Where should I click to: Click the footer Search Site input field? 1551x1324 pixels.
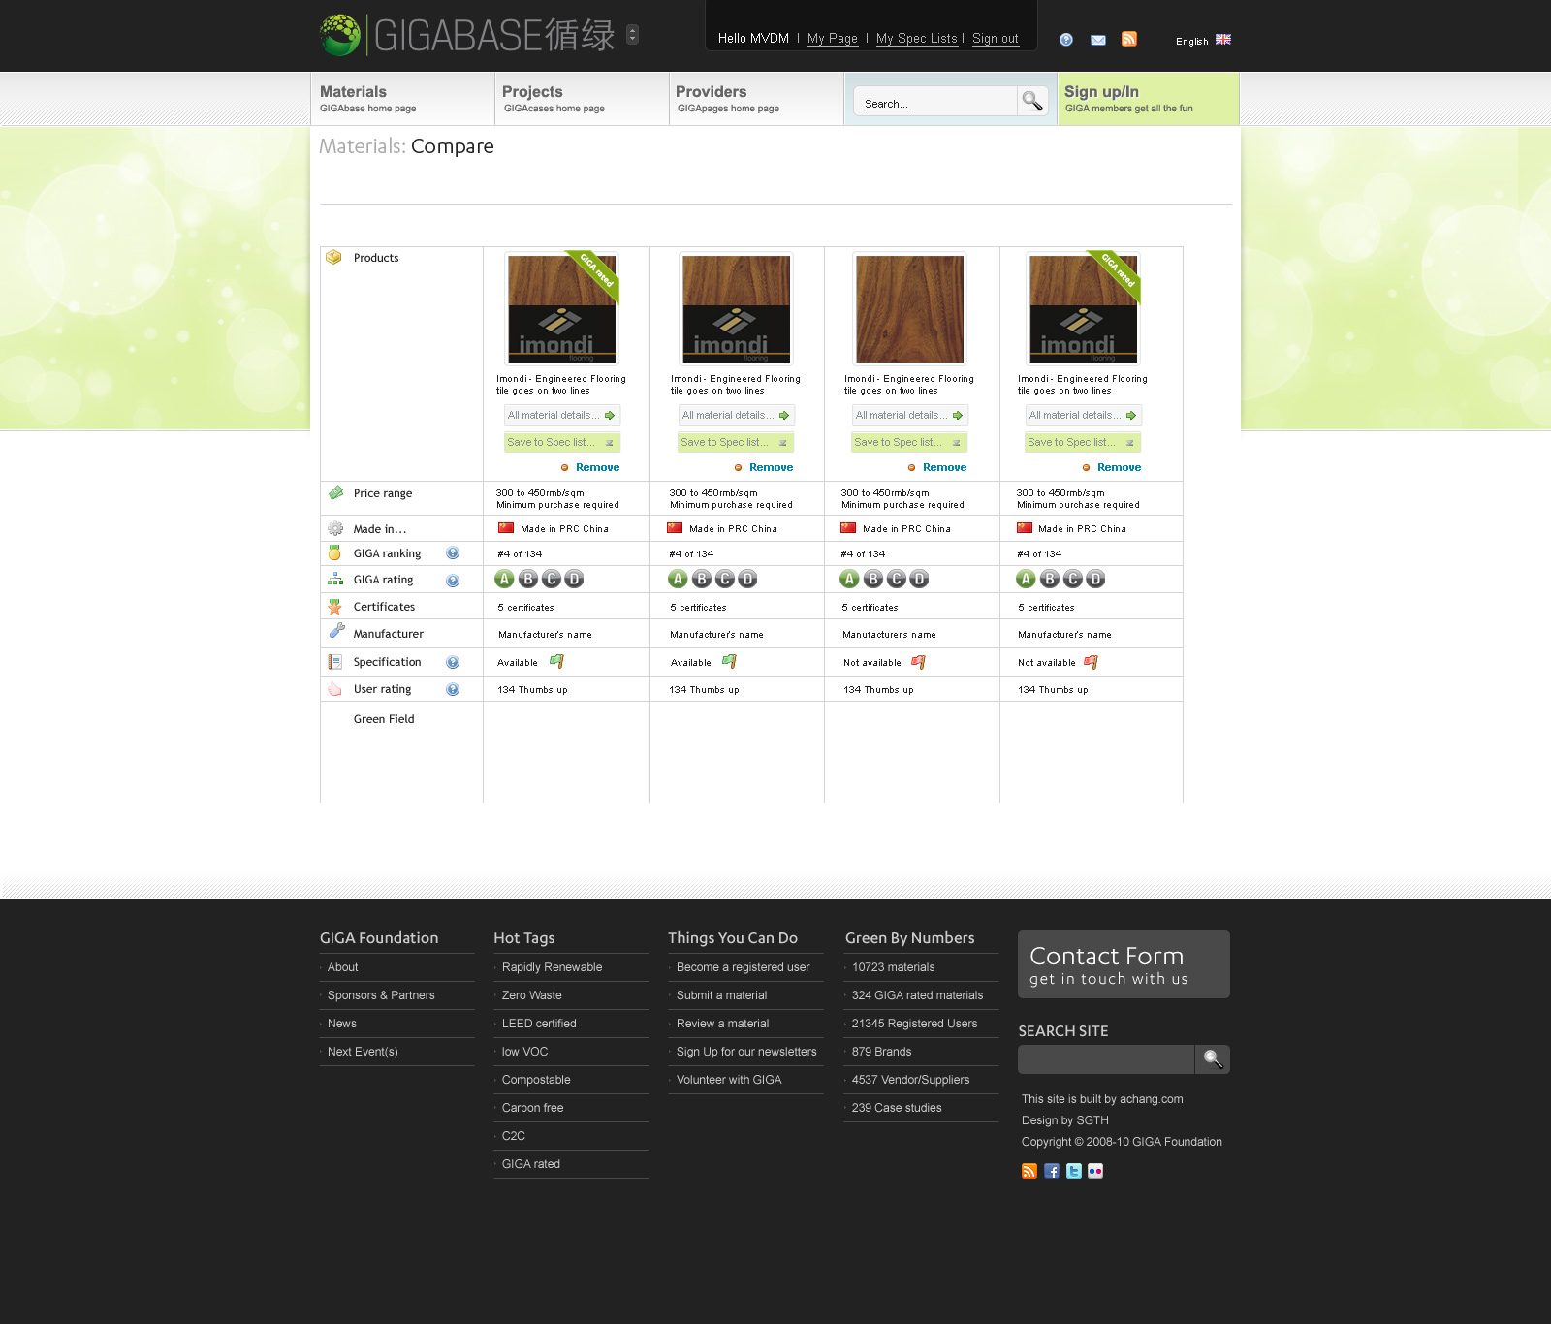[x=1106, y=1059]
